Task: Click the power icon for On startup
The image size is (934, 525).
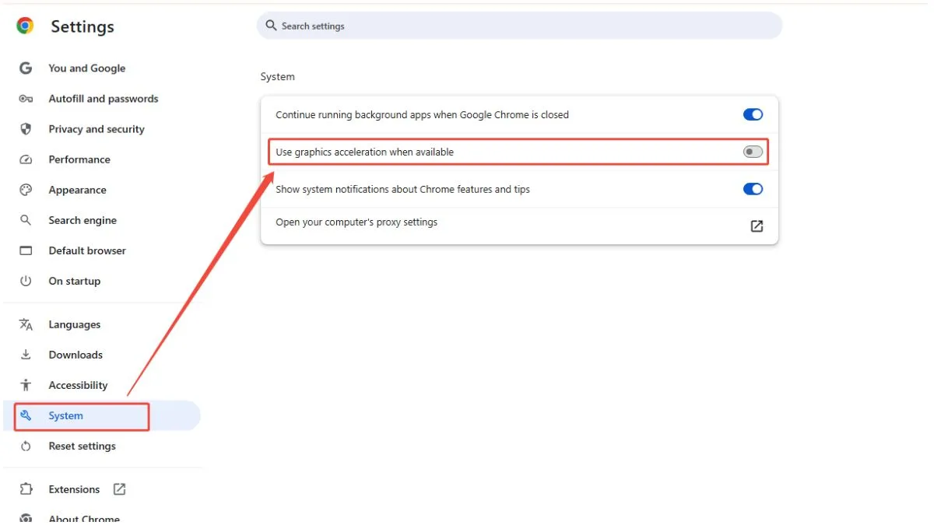Action: (x=26, y=281)
